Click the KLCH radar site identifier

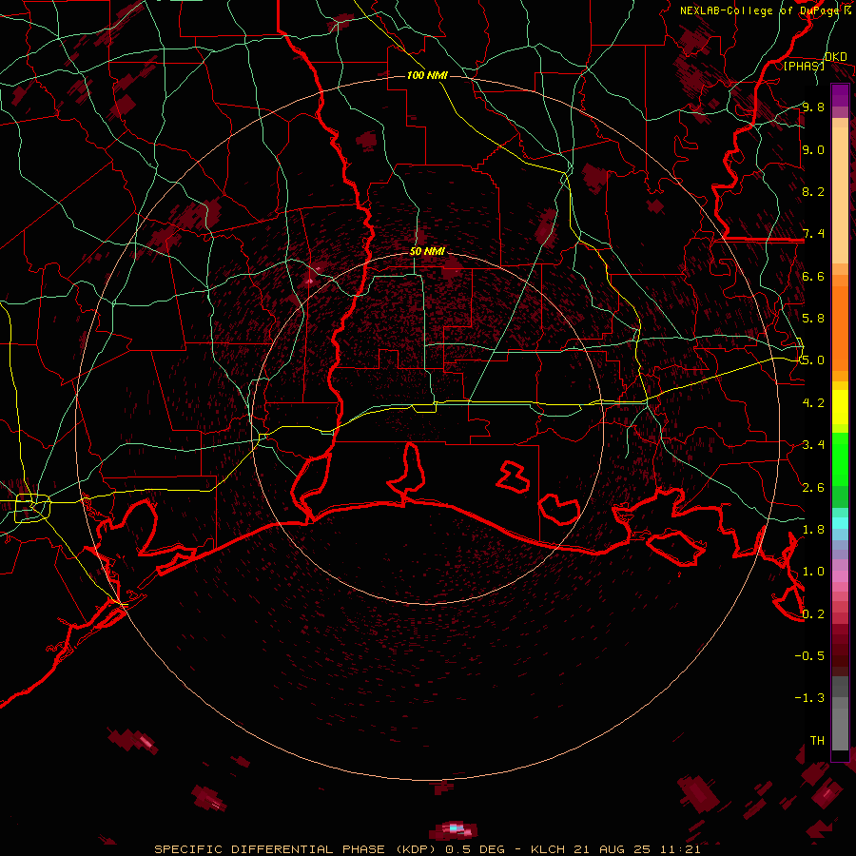click(x=547, y=849)
